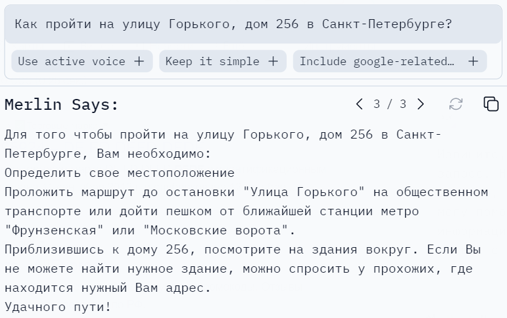The height and width of the screenshot is (318, 507).
Task: Copy Merlin's response with the copy icon
Action: point(490,104)
